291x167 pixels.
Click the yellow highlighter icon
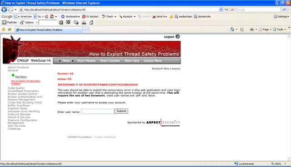pos(171,16)
